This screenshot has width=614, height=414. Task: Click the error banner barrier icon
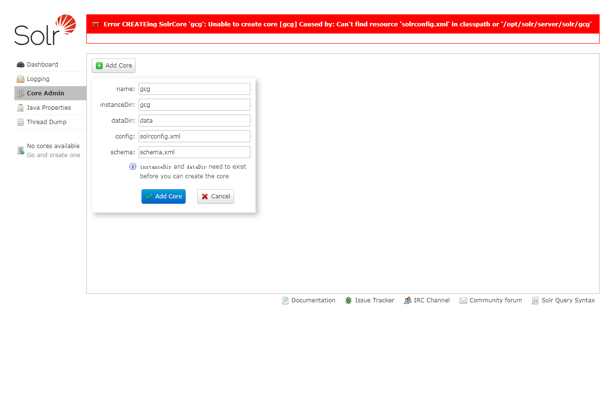pos(95,24)
